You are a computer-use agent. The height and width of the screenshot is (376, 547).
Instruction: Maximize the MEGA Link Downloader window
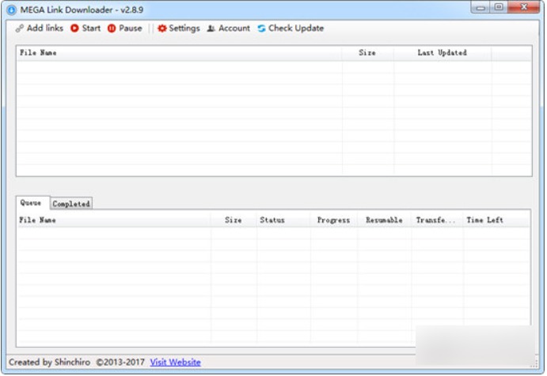click(x=499, y=8)
